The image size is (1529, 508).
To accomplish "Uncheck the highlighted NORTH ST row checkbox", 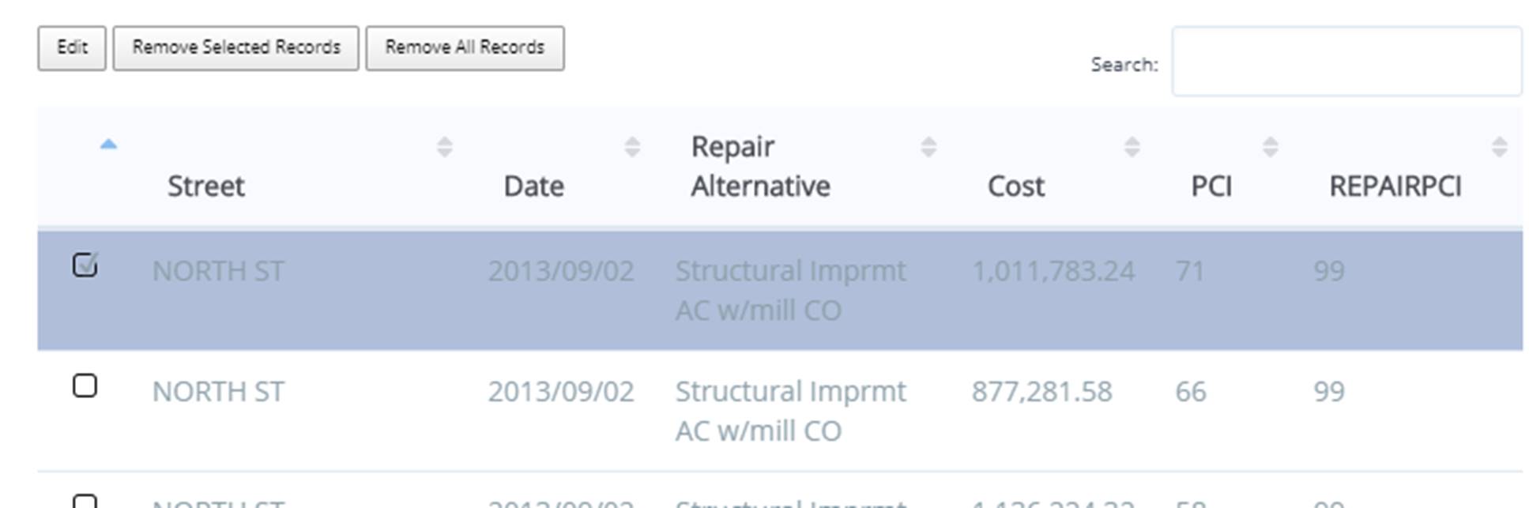I will 85,265.
